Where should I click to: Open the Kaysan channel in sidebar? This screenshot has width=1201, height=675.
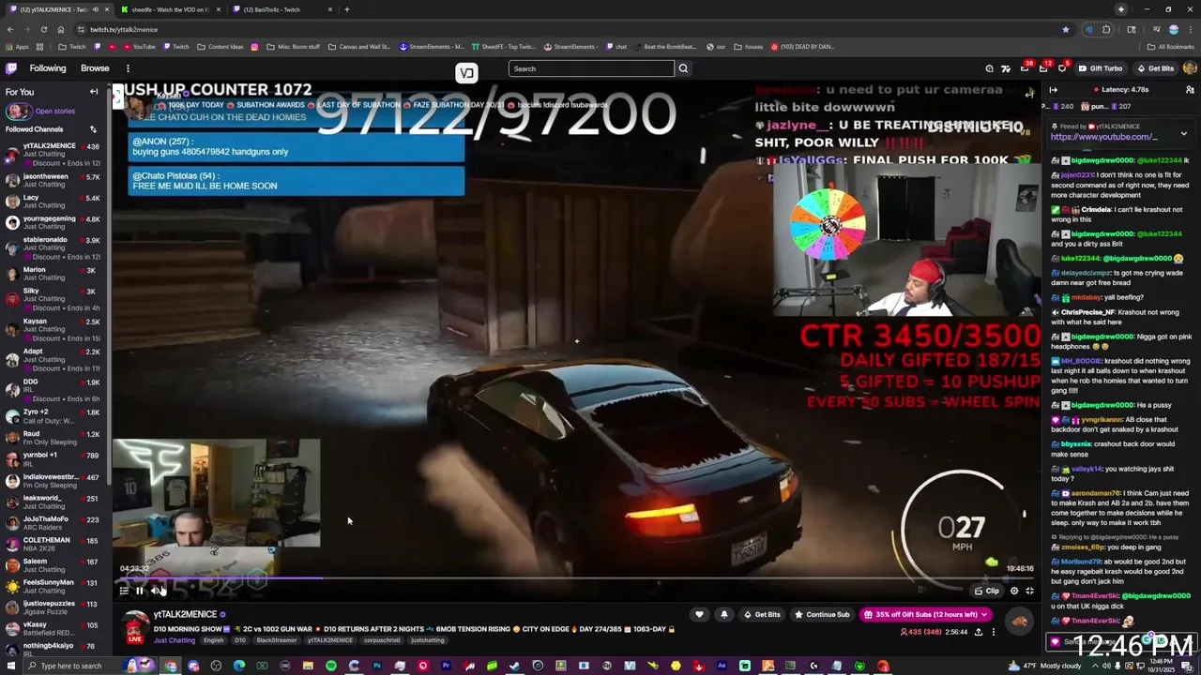tap(54, 325)
